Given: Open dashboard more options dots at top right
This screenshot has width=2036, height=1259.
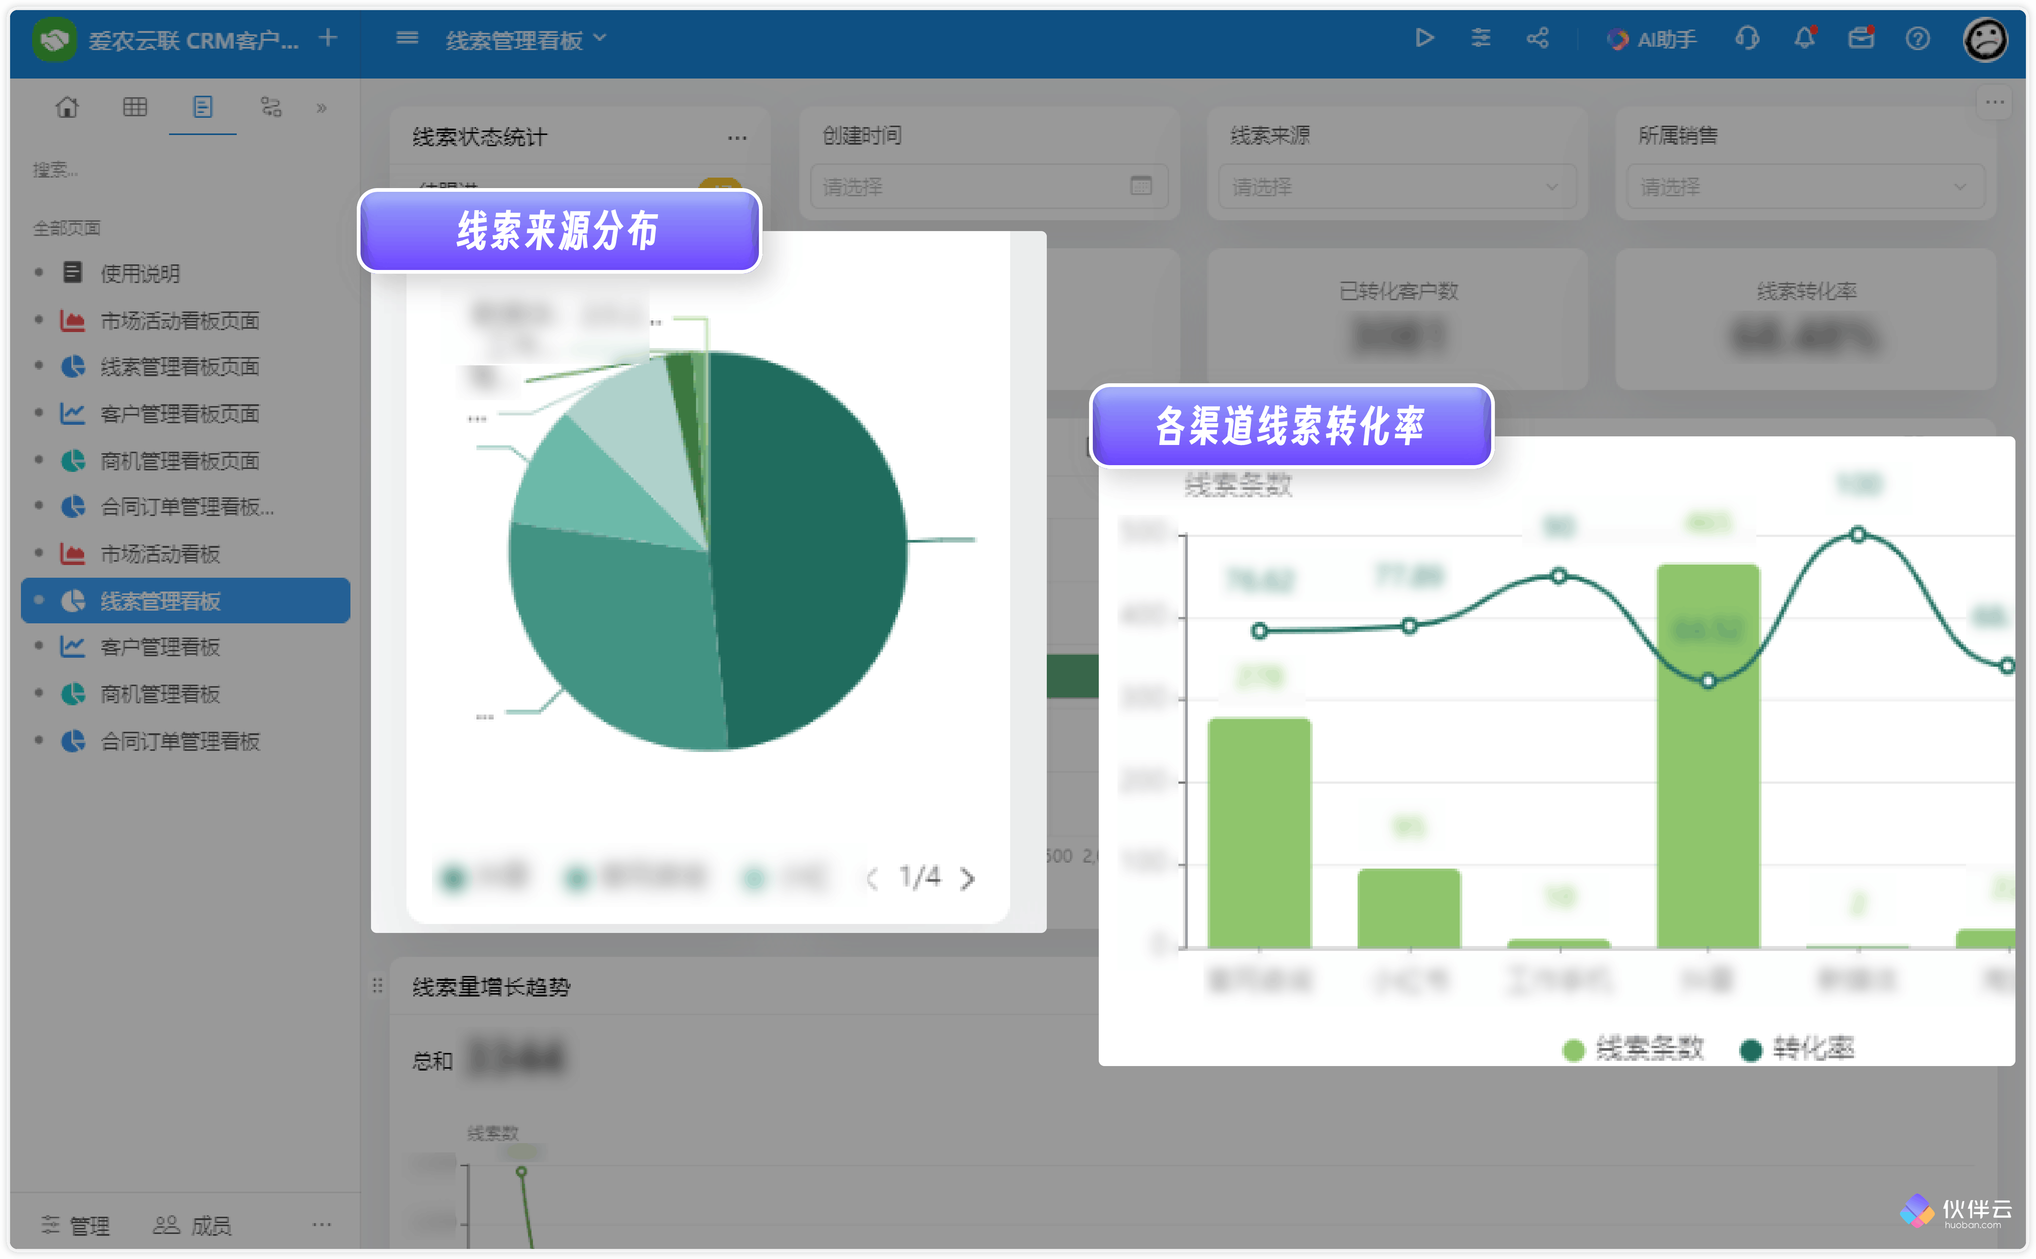Looking at the screenshot, I should tap(1994, 102).
